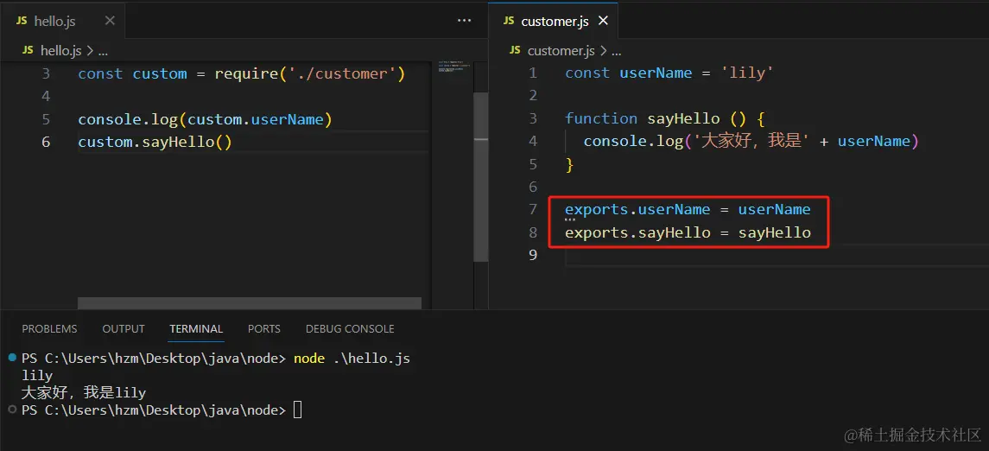Screen dimensions: 989x451
Task: Click line number 6 in hello.js
Action: [46, 142]
